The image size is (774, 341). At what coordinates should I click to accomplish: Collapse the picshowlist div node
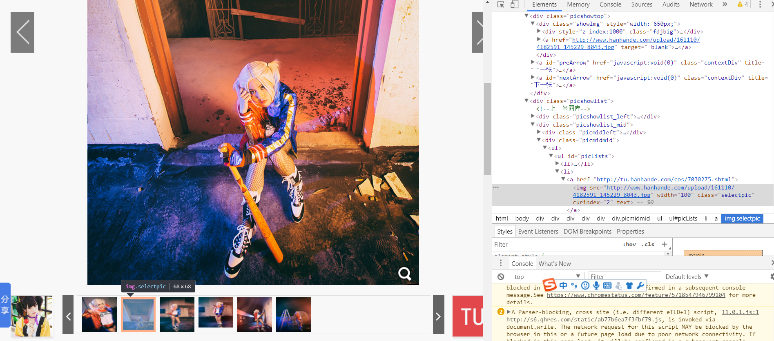click(x=526, y=100)
